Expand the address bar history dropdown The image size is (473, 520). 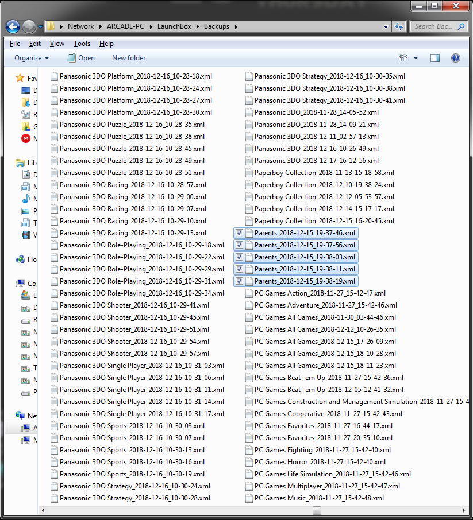[x=386, y=26]
